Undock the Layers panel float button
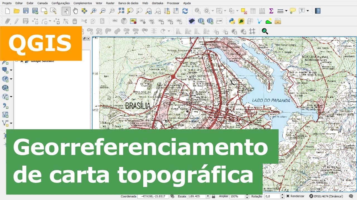The height and width of the screenshot is (200, 357). pyautogui.click(x=85, y=39)
